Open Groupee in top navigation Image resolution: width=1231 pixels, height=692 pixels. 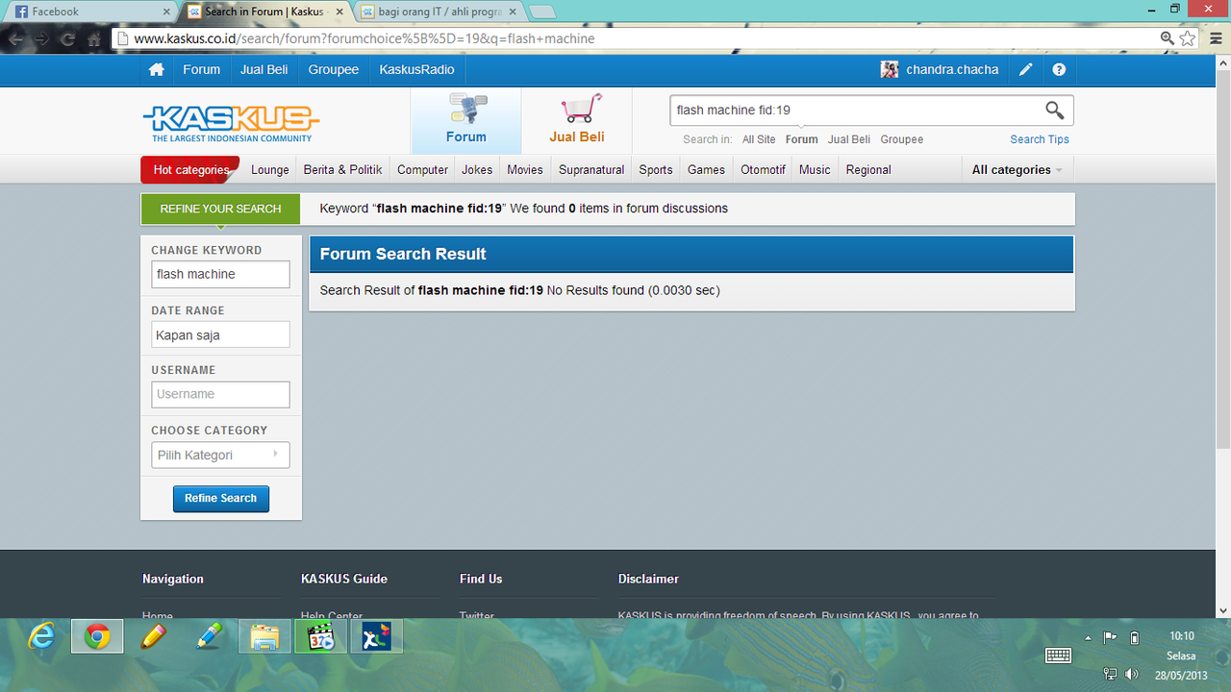pyautogui.click(x=334, y=70)
